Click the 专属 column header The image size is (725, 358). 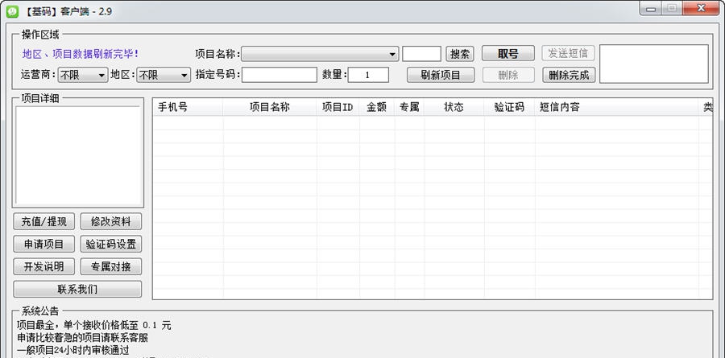tap(409, 107)
